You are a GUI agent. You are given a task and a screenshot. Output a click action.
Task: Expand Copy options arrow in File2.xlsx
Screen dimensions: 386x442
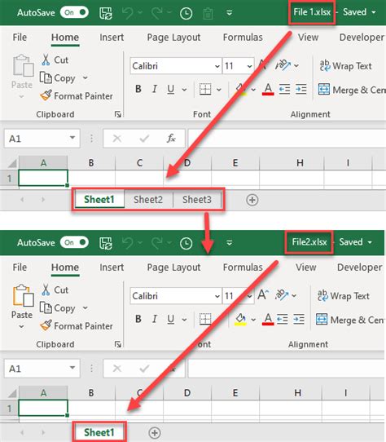[x=86, y=307]
